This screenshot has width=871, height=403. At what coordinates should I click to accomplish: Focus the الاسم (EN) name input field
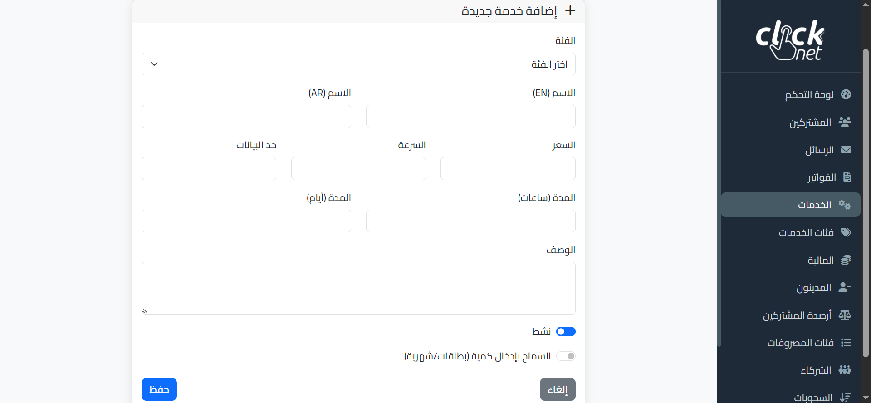[x=470, y=117]
